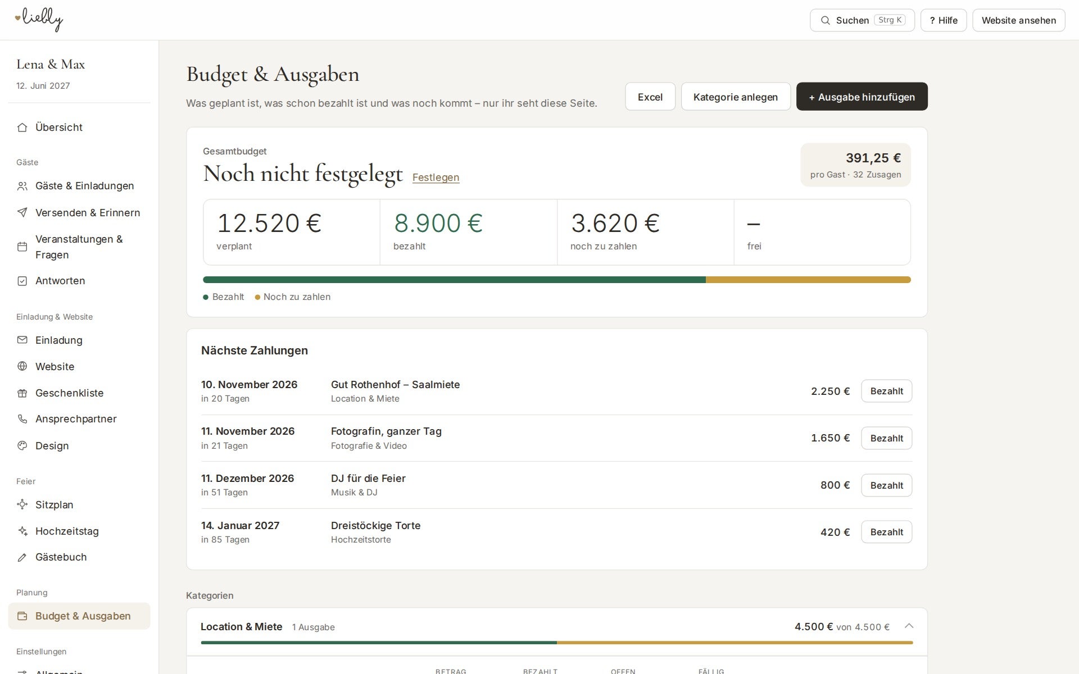Click the Geschenkliste gift icon
Image resolution: width=1079 pixels, height=674 pixels.
(x=22, y=393)
